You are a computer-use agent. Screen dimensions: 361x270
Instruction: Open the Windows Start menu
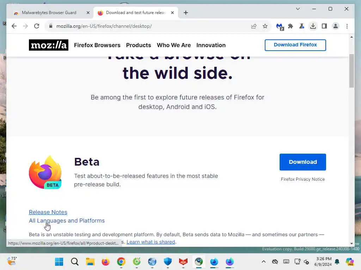click(x=59, y=262)
